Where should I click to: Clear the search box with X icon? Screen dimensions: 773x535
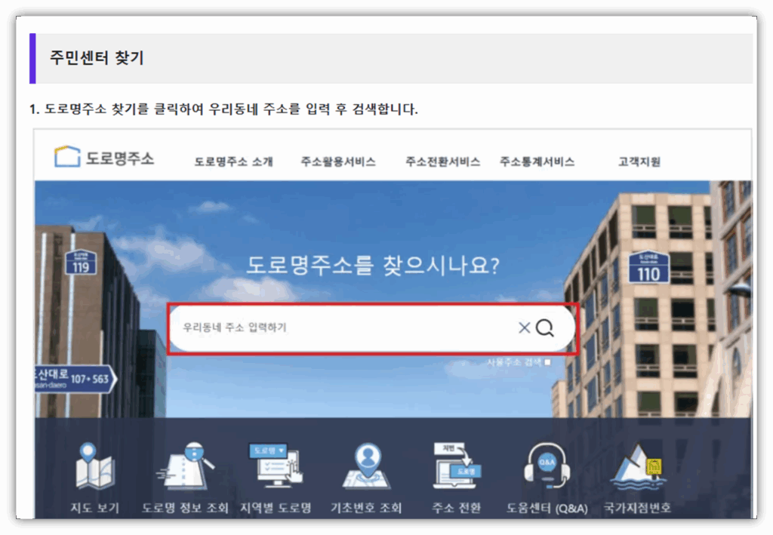(524, 327)
